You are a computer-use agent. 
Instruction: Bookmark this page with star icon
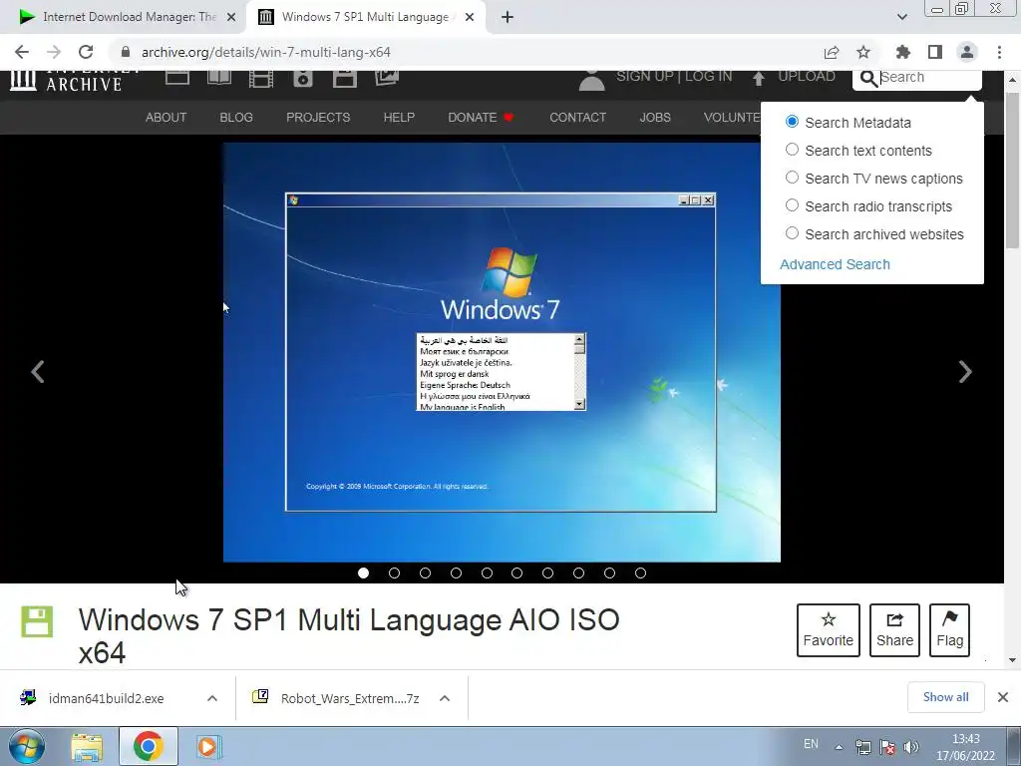pyautogui.click(x=863, y=52)
